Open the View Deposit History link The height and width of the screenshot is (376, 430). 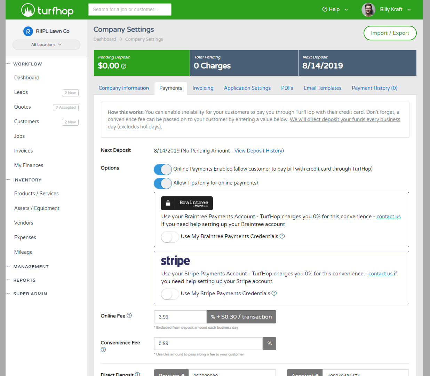[258, 150]
